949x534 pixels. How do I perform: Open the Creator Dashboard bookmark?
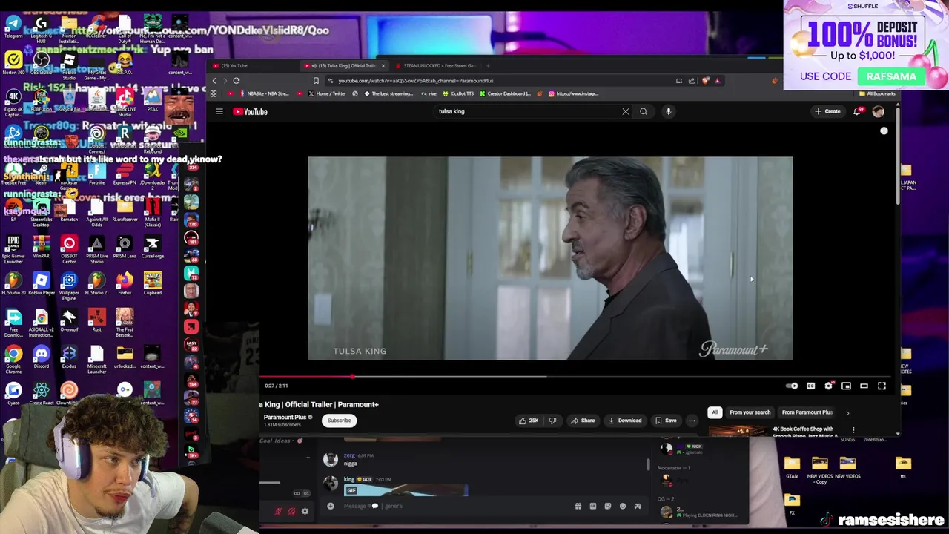[506, 94]
